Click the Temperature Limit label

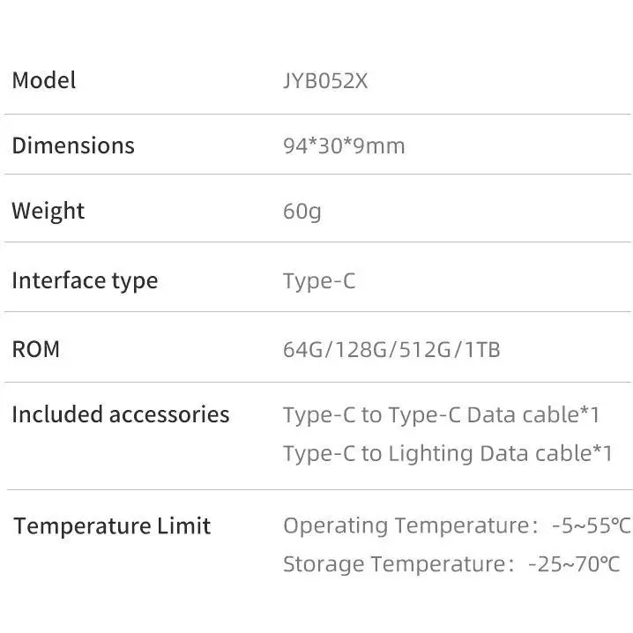click(x=112, y=526)
